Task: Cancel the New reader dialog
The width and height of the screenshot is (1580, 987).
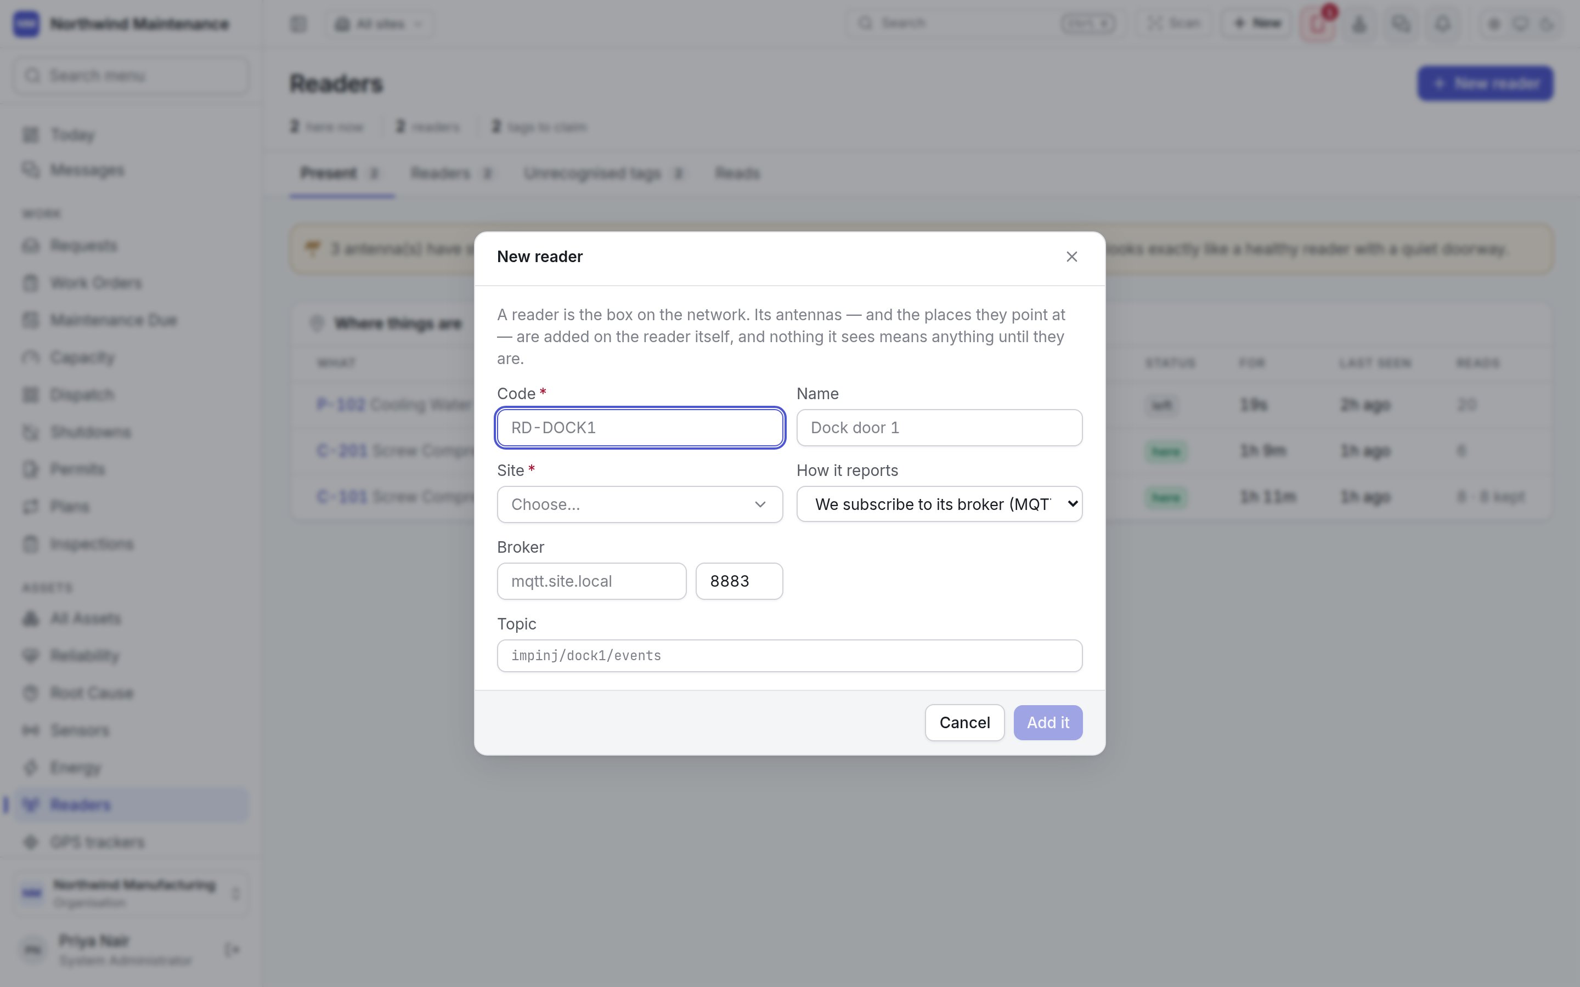Action: coord(964,723)
